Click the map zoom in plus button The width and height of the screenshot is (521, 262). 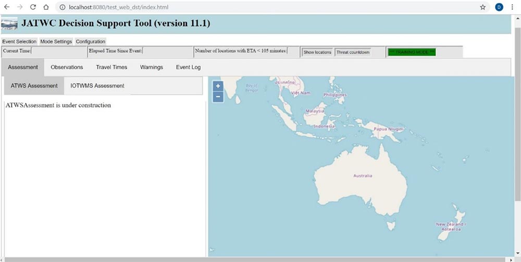point(218,86)
